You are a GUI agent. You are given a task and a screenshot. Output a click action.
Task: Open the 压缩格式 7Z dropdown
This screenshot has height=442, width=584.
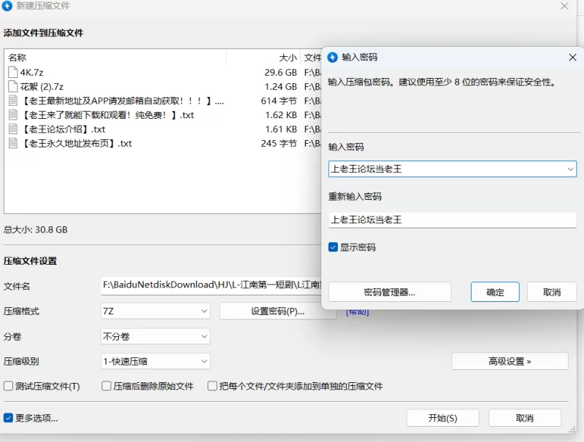155,311
